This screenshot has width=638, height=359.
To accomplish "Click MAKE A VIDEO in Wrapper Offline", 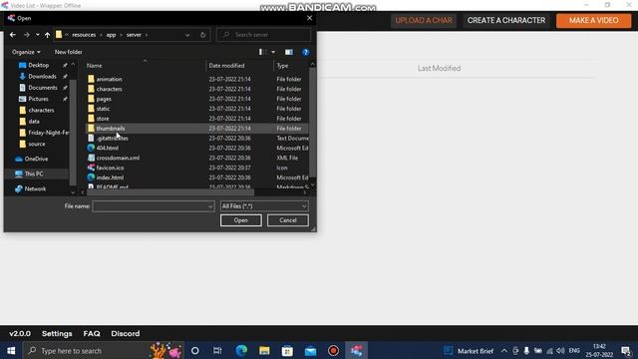I will coord(594,20).
